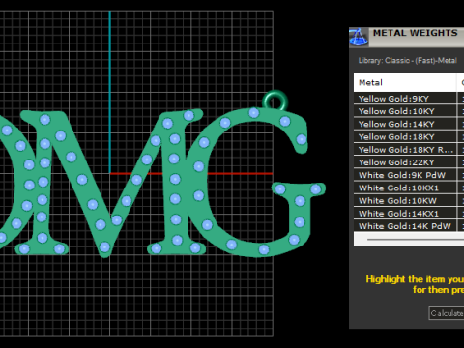
Task: Click the Metal Weights panel title
Action: [416, 33]
